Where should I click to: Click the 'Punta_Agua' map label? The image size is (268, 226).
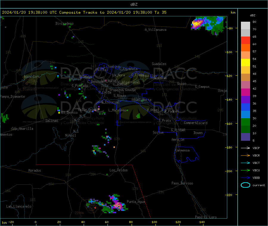tap(136, 202)
